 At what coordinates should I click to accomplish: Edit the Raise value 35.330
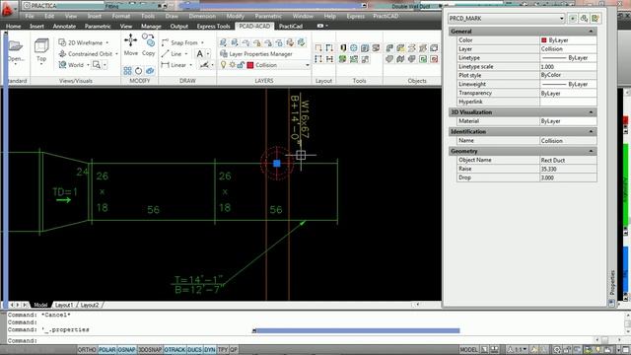pos(568,169)
